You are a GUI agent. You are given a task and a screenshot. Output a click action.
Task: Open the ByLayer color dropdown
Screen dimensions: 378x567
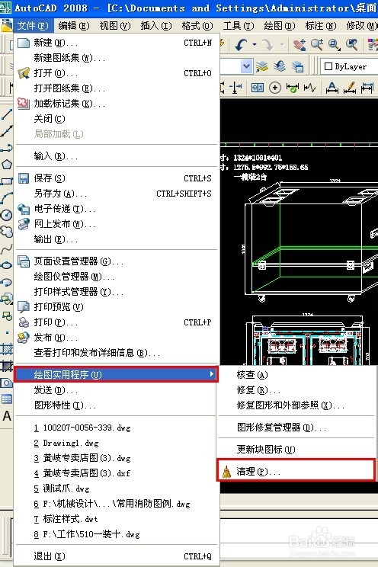[x=350, y=66]
